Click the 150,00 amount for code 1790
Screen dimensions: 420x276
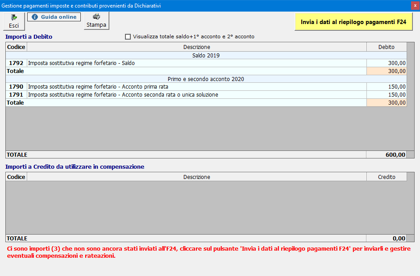396,87
